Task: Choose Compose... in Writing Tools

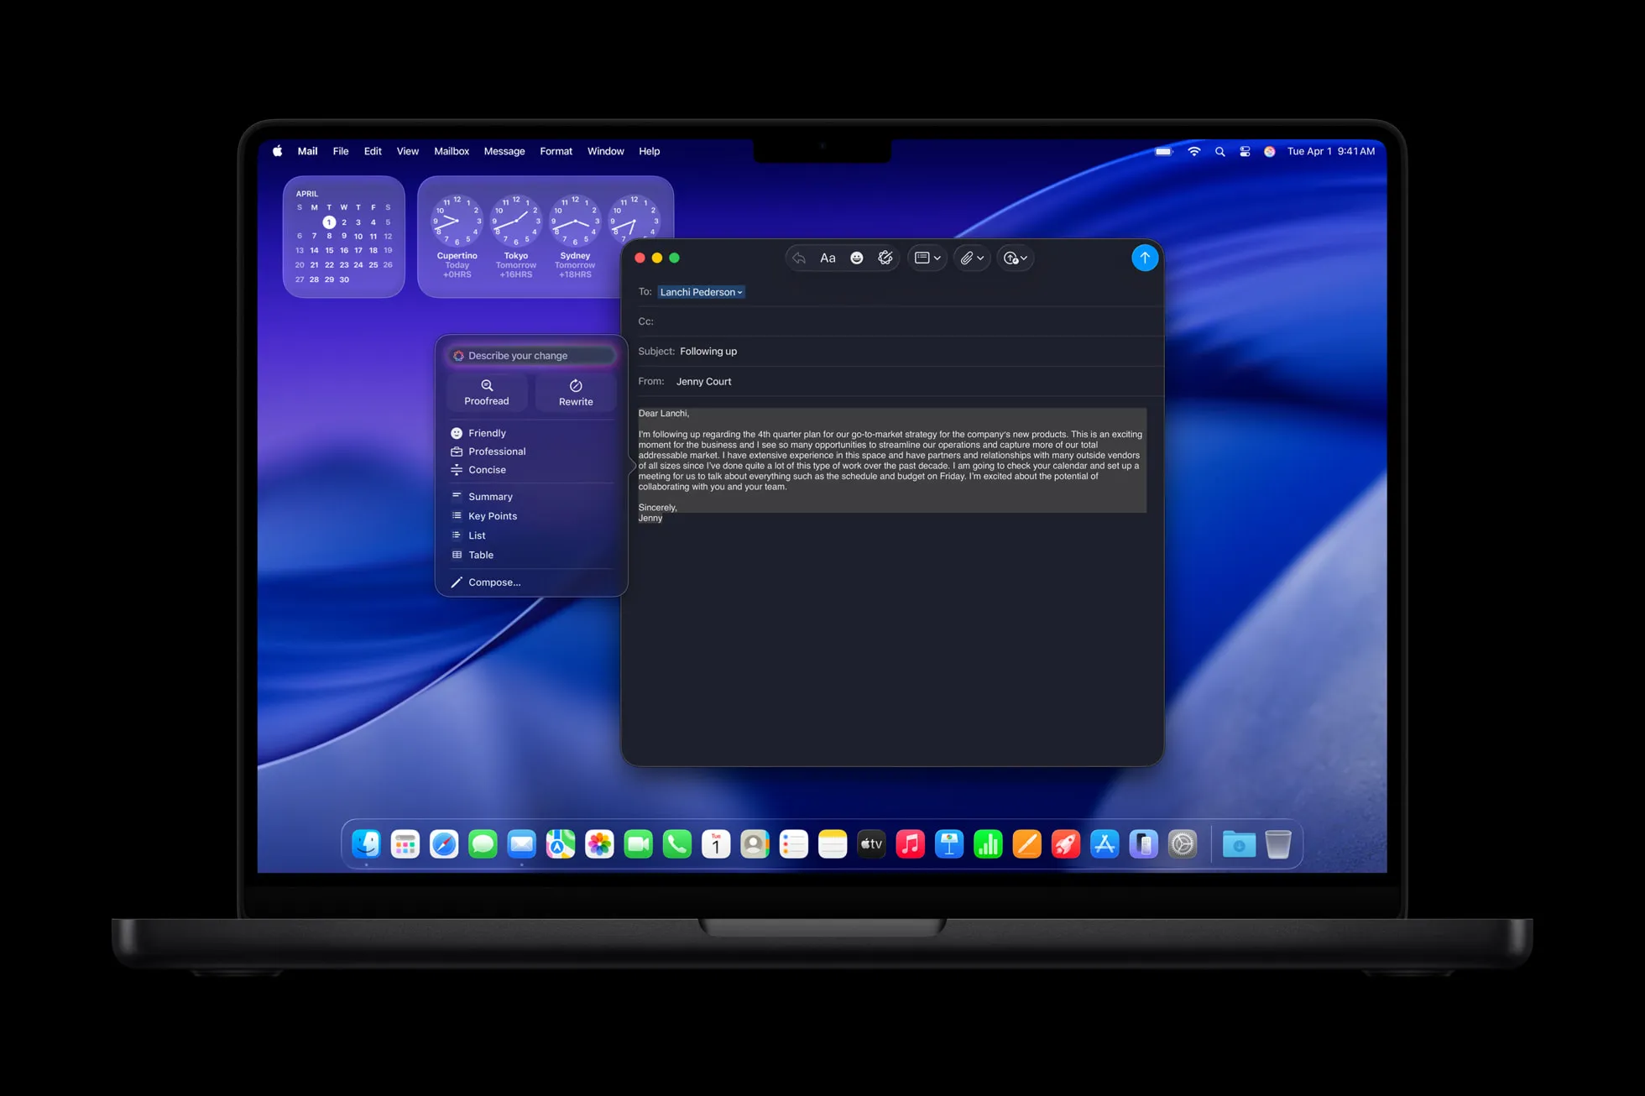Action: [x=494, y=582]
